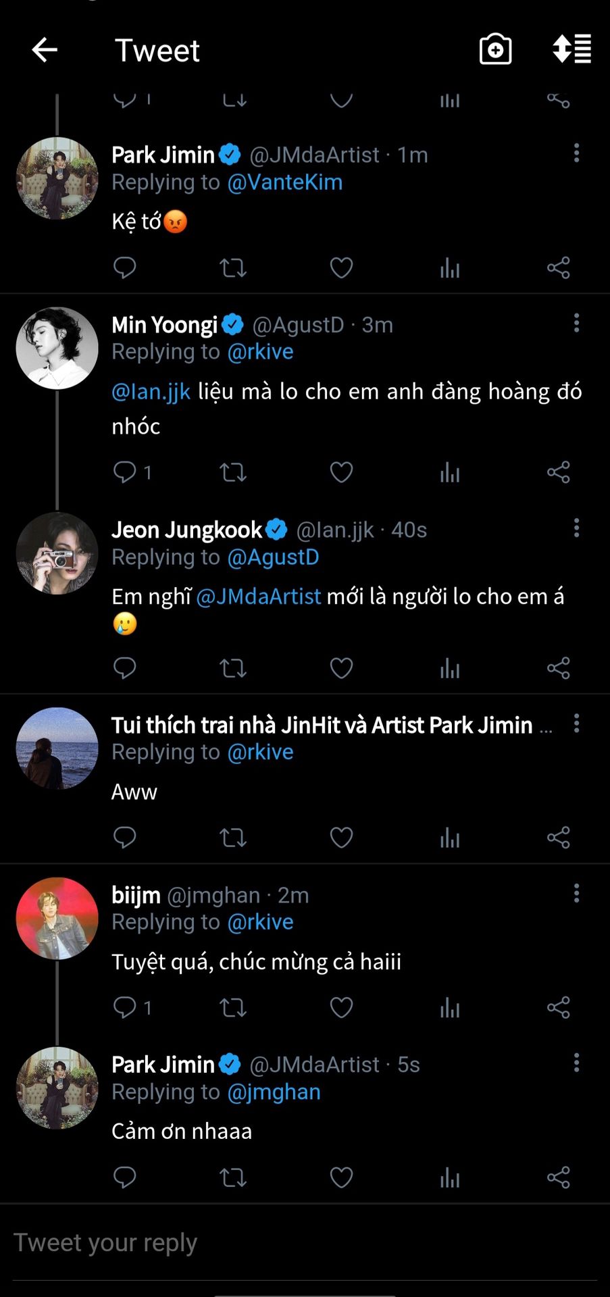Reply to the "Aww" tweet
The height and width of the screenshot is (1297, 610).
125,838
